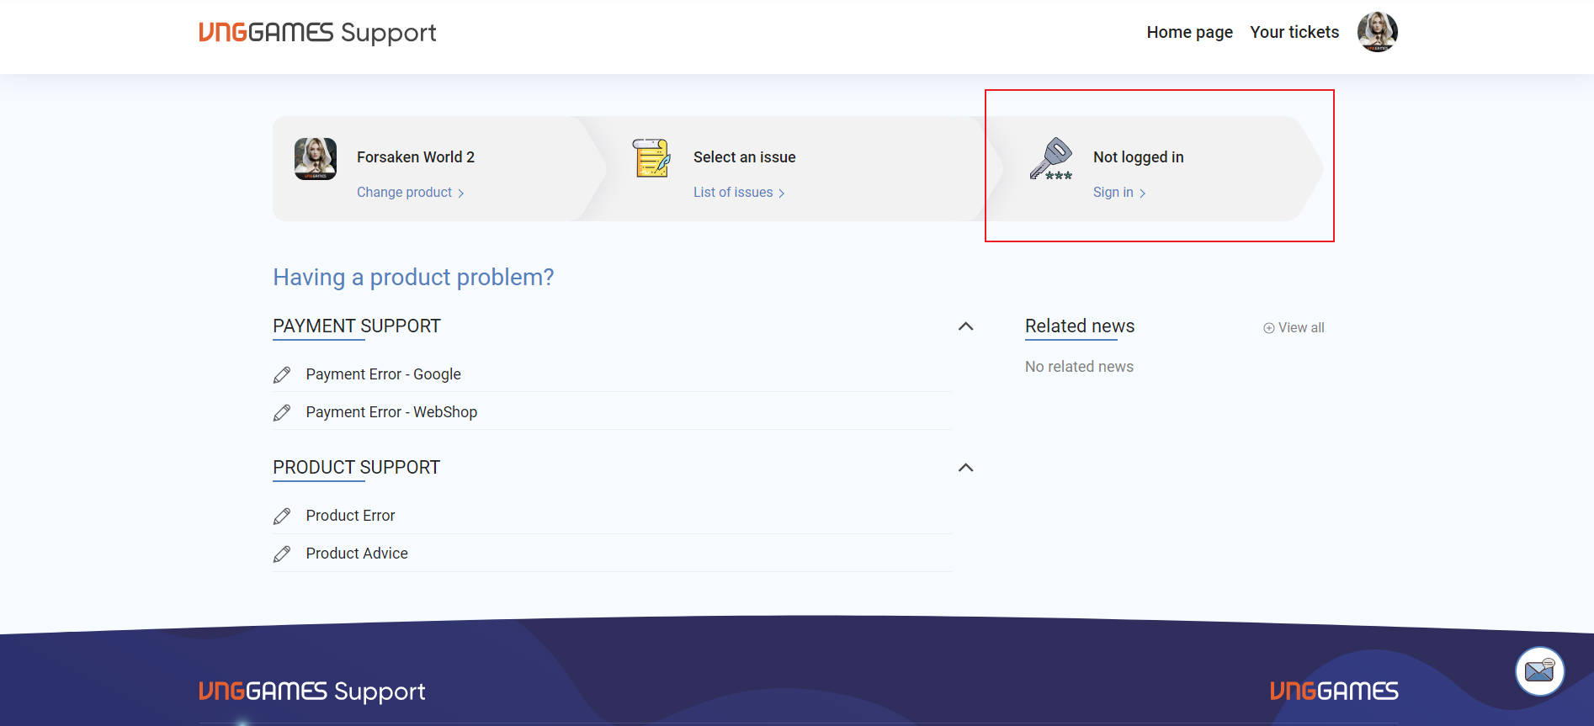
Task: Click the Having a product problem heading
Action: [x=413, y=278]
